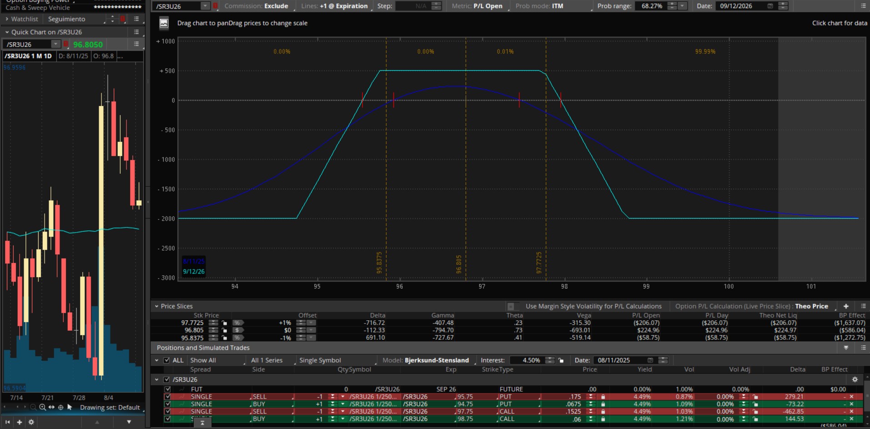870x429 pixels.
Task: Toggle Use Margin Style Volatility switch
Action: (513, 306)
